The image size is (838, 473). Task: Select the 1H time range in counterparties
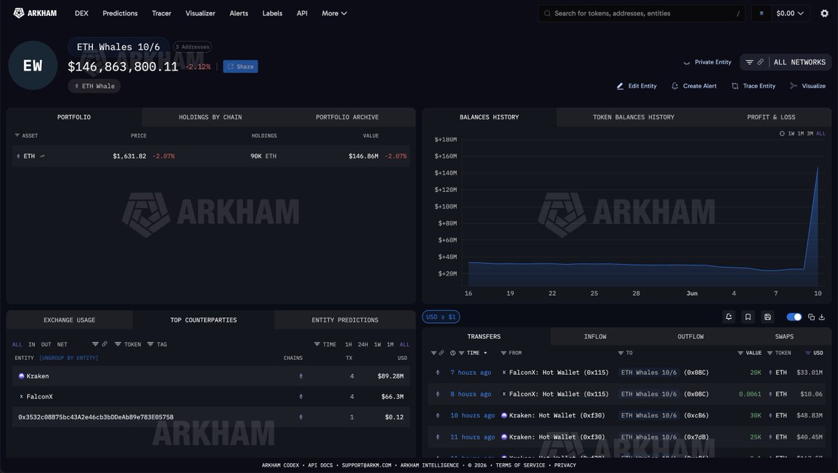pos(348,344)
